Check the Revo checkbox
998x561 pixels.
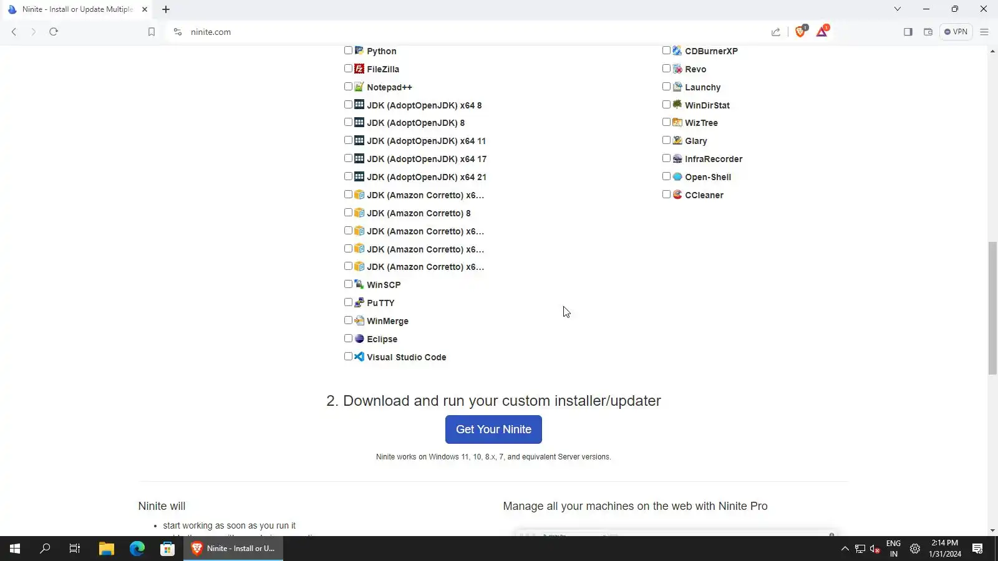(x=666, y=69)
